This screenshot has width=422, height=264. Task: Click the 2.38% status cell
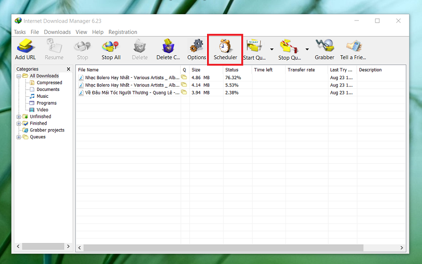pyautogui.click(x=232, y=92)
